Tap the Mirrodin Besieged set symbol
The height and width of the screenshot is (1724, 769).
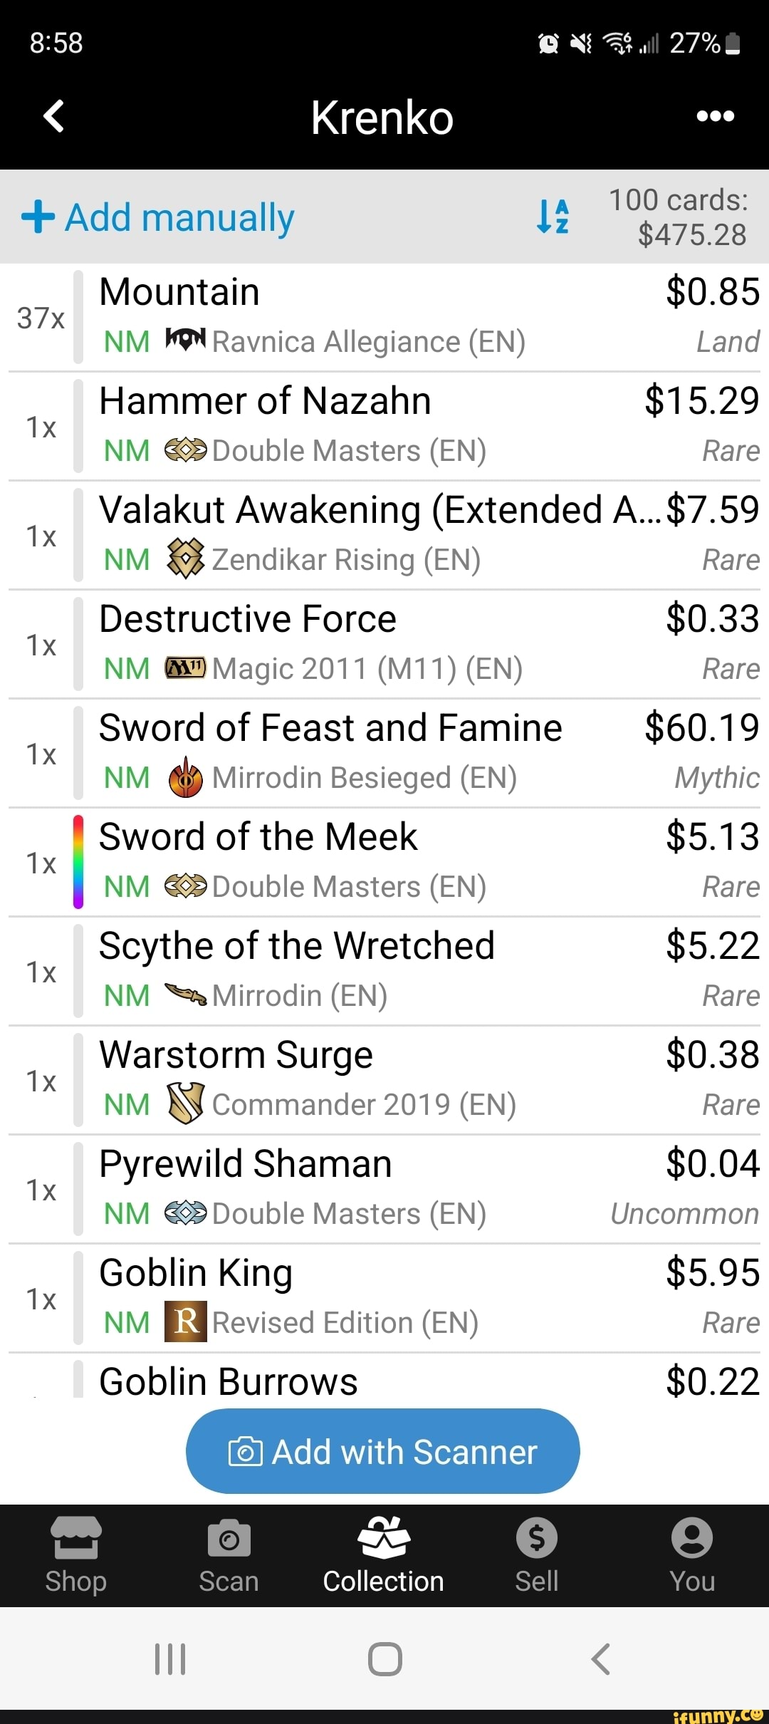pyautogui.click(x=185, y=778)
